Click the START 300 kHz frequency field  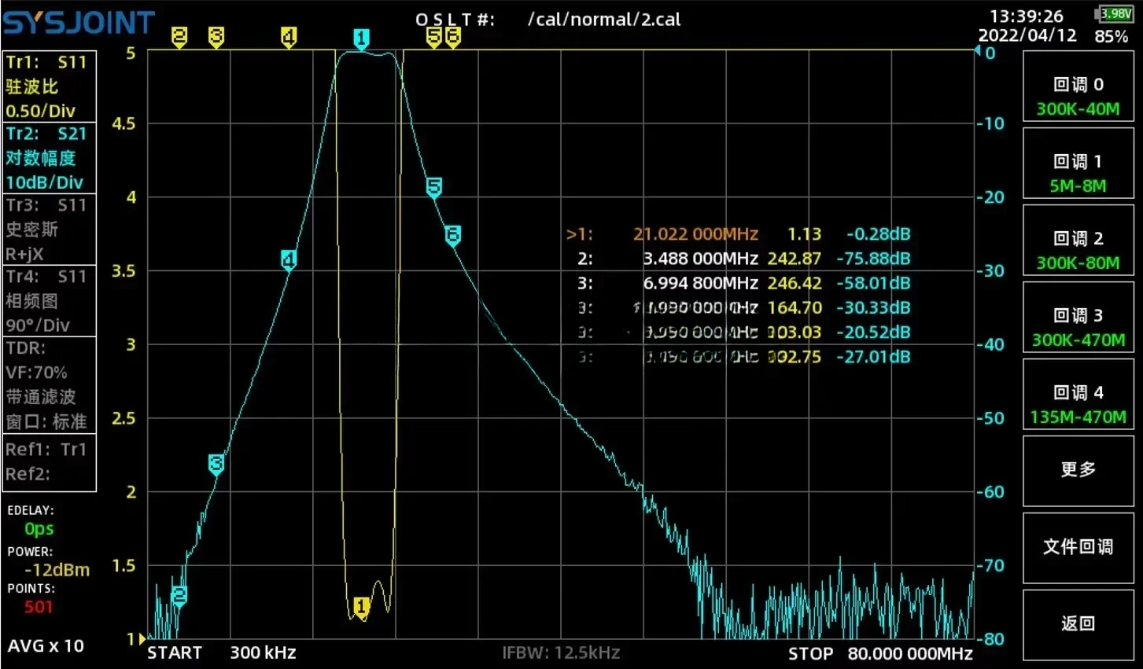pos(222,652)
